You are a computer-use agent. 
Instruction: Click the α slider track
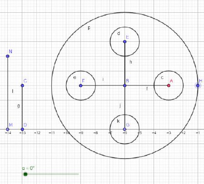point(52,174)
